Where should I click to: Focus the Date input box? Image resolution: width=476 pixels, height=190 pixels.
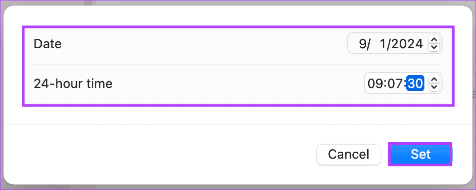pos(395,44)
